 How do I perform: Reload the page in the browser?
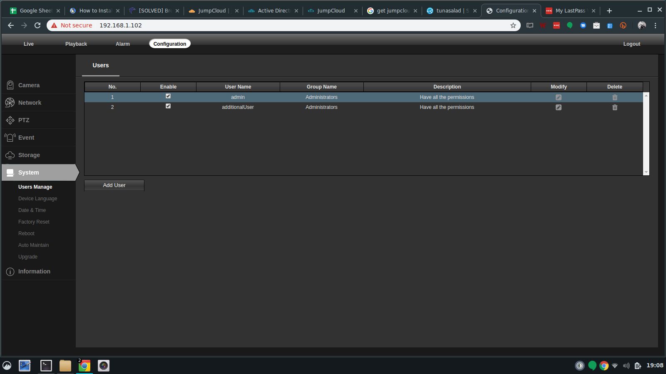click(37, 25)
